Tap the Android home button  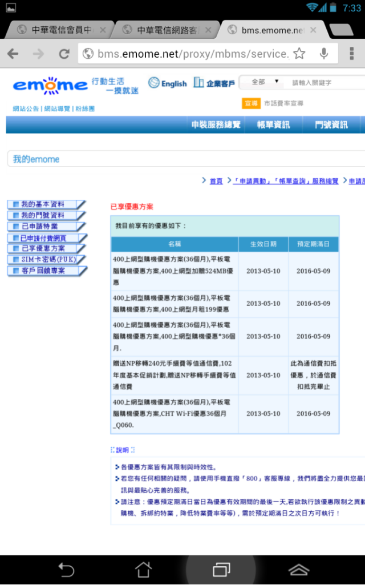[144, 570]
